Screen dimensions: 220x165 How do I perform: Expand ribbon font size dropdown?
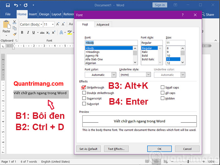tap(53, 24)
